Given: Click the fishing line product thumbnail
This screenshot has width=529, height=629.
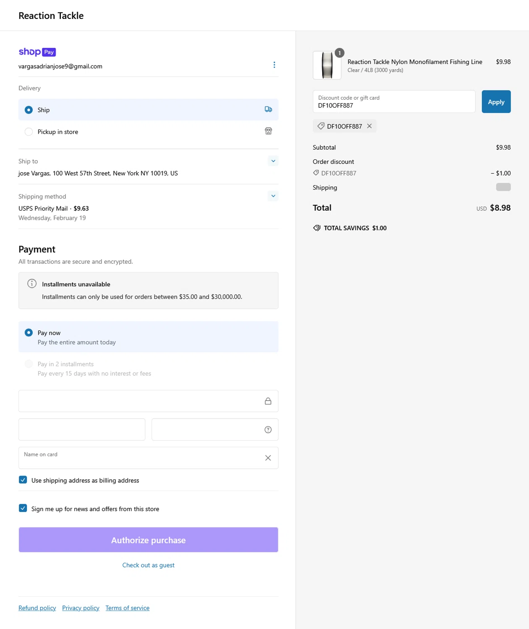Looking at the screenshot, I should (327, 65).
